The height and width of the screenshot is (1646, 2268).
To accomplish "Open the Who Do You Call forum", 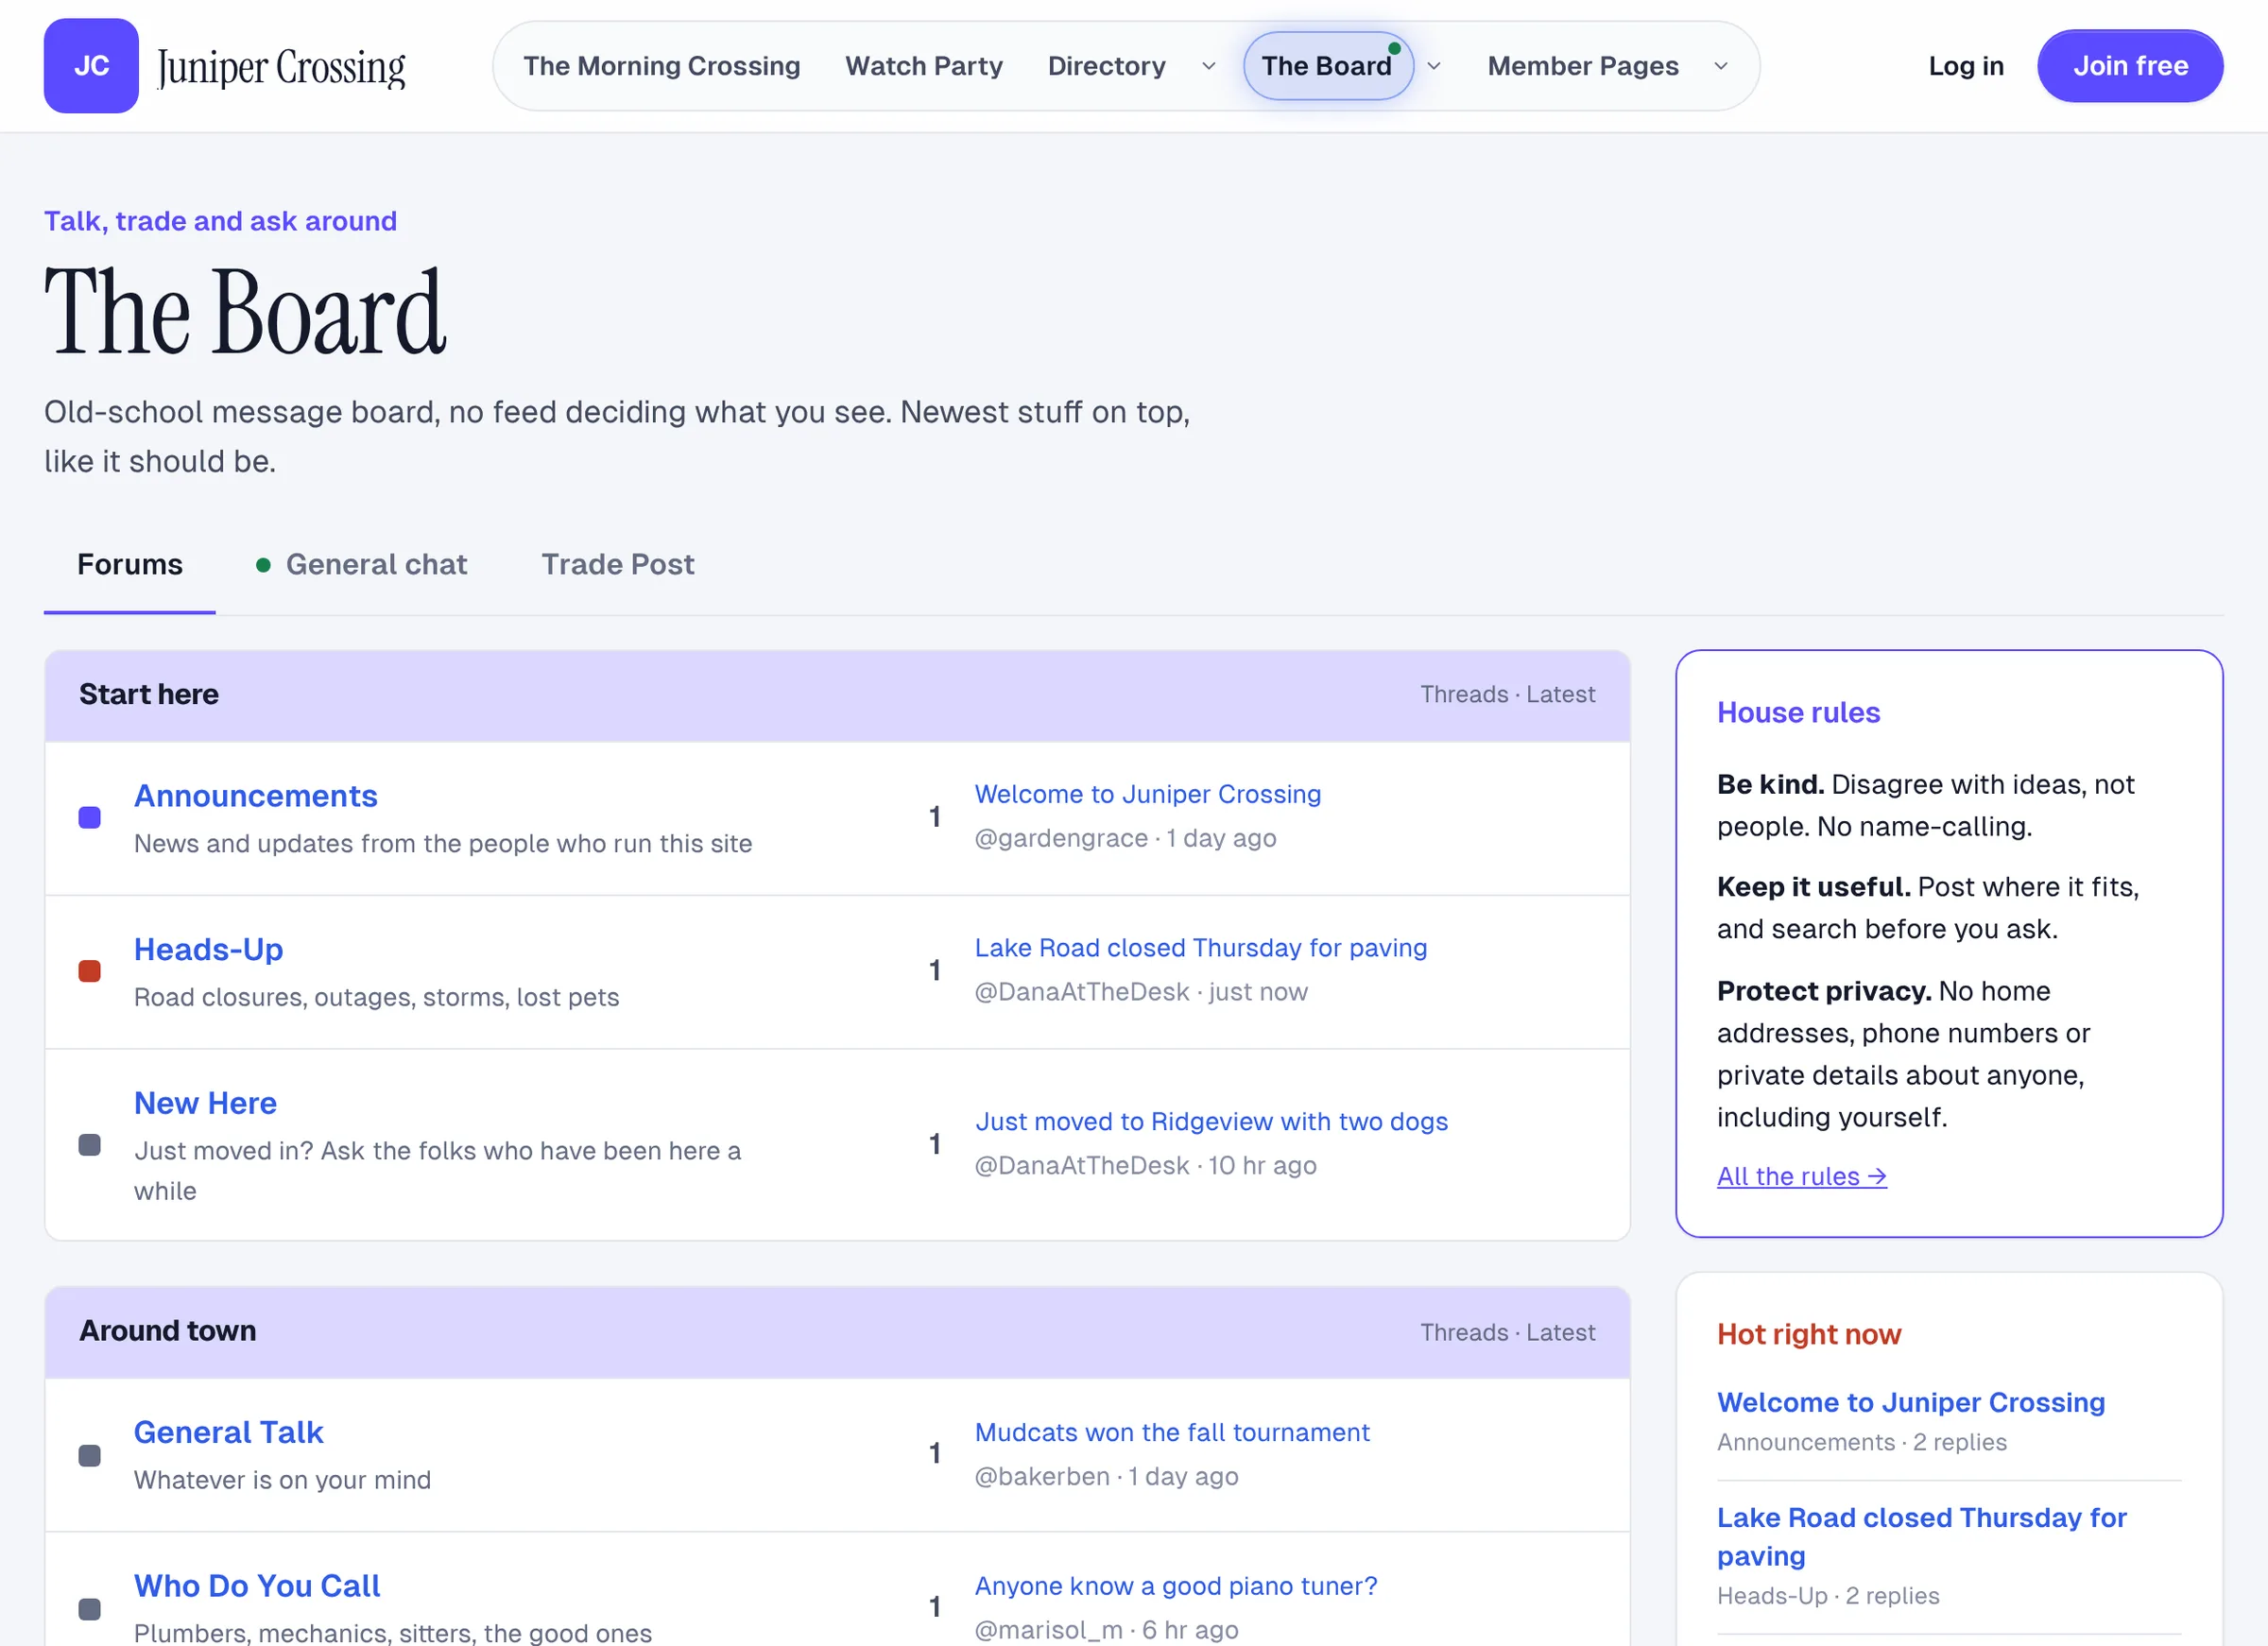I will click(257, 1587).
